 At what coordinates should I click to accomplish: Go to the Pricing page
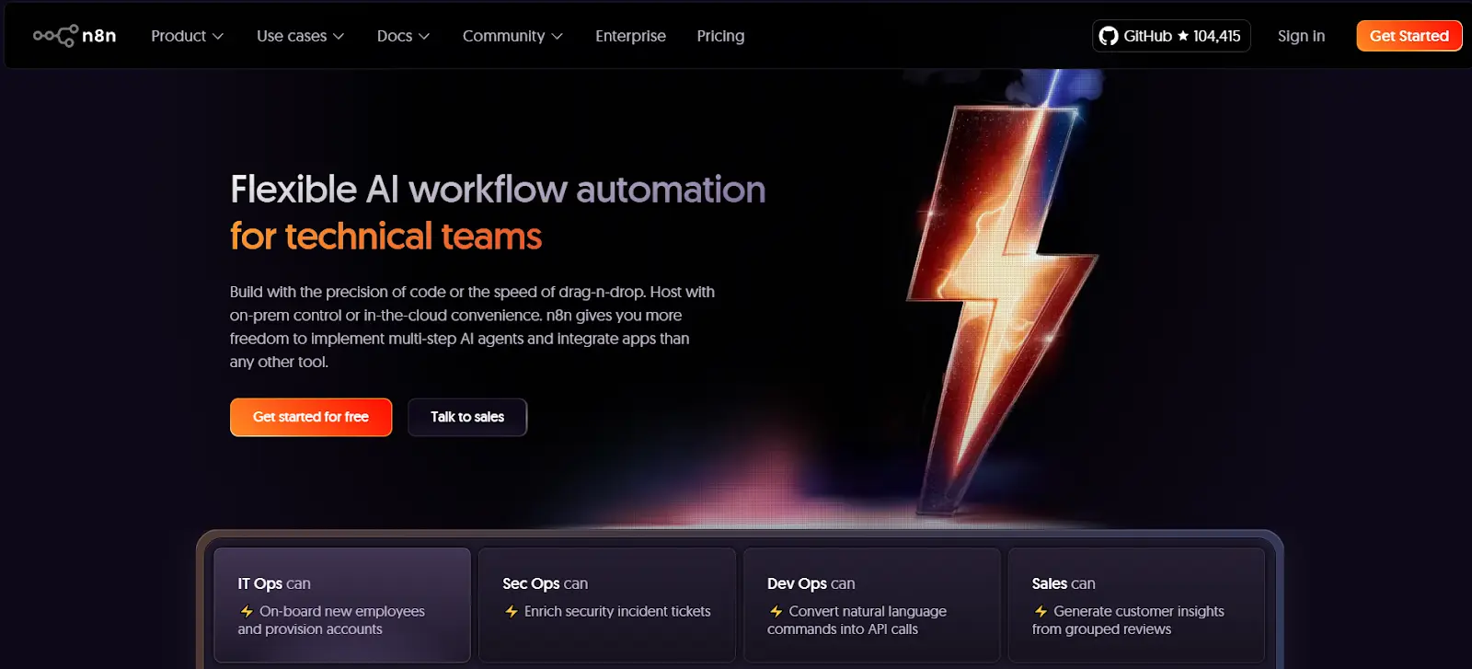[720, 36]
